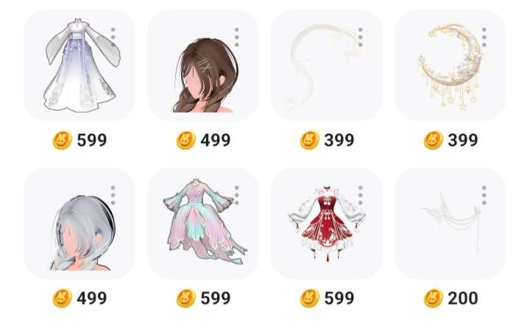Choose the white flowing ribbon accessory
This screenshot has width=530, height=323.
(x=327, y=65)
